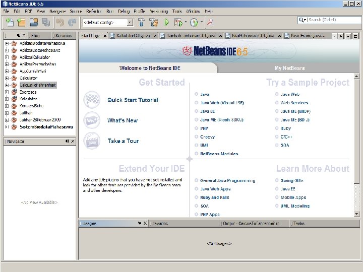Open the Debug button dropdown arrow
Screen dimensions: 363x272
186,22
